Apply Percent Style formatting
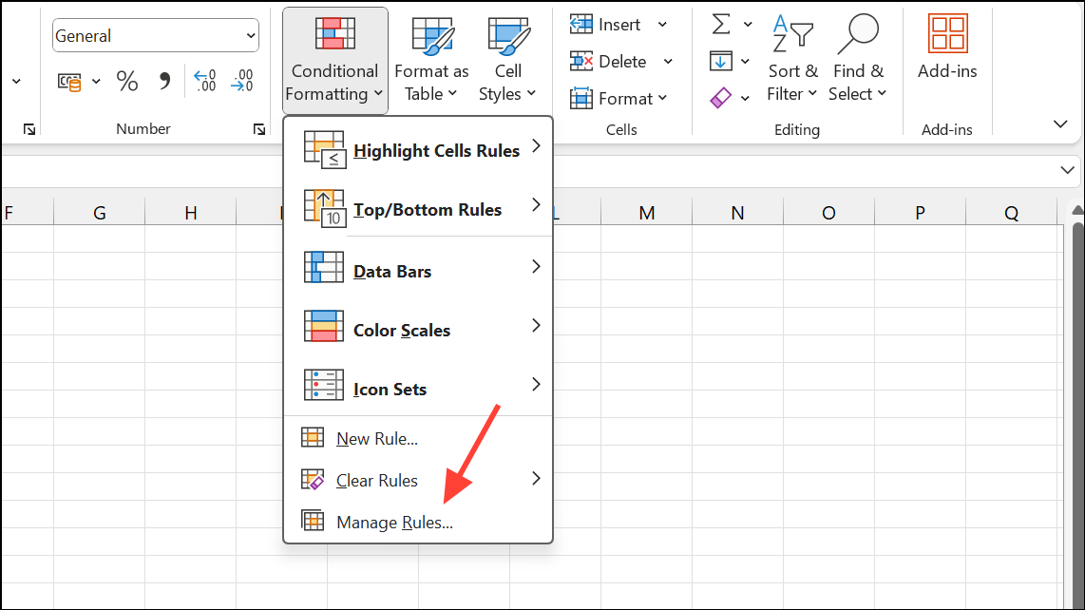This screenshot has height=610, width=1085. click(127, 81)
